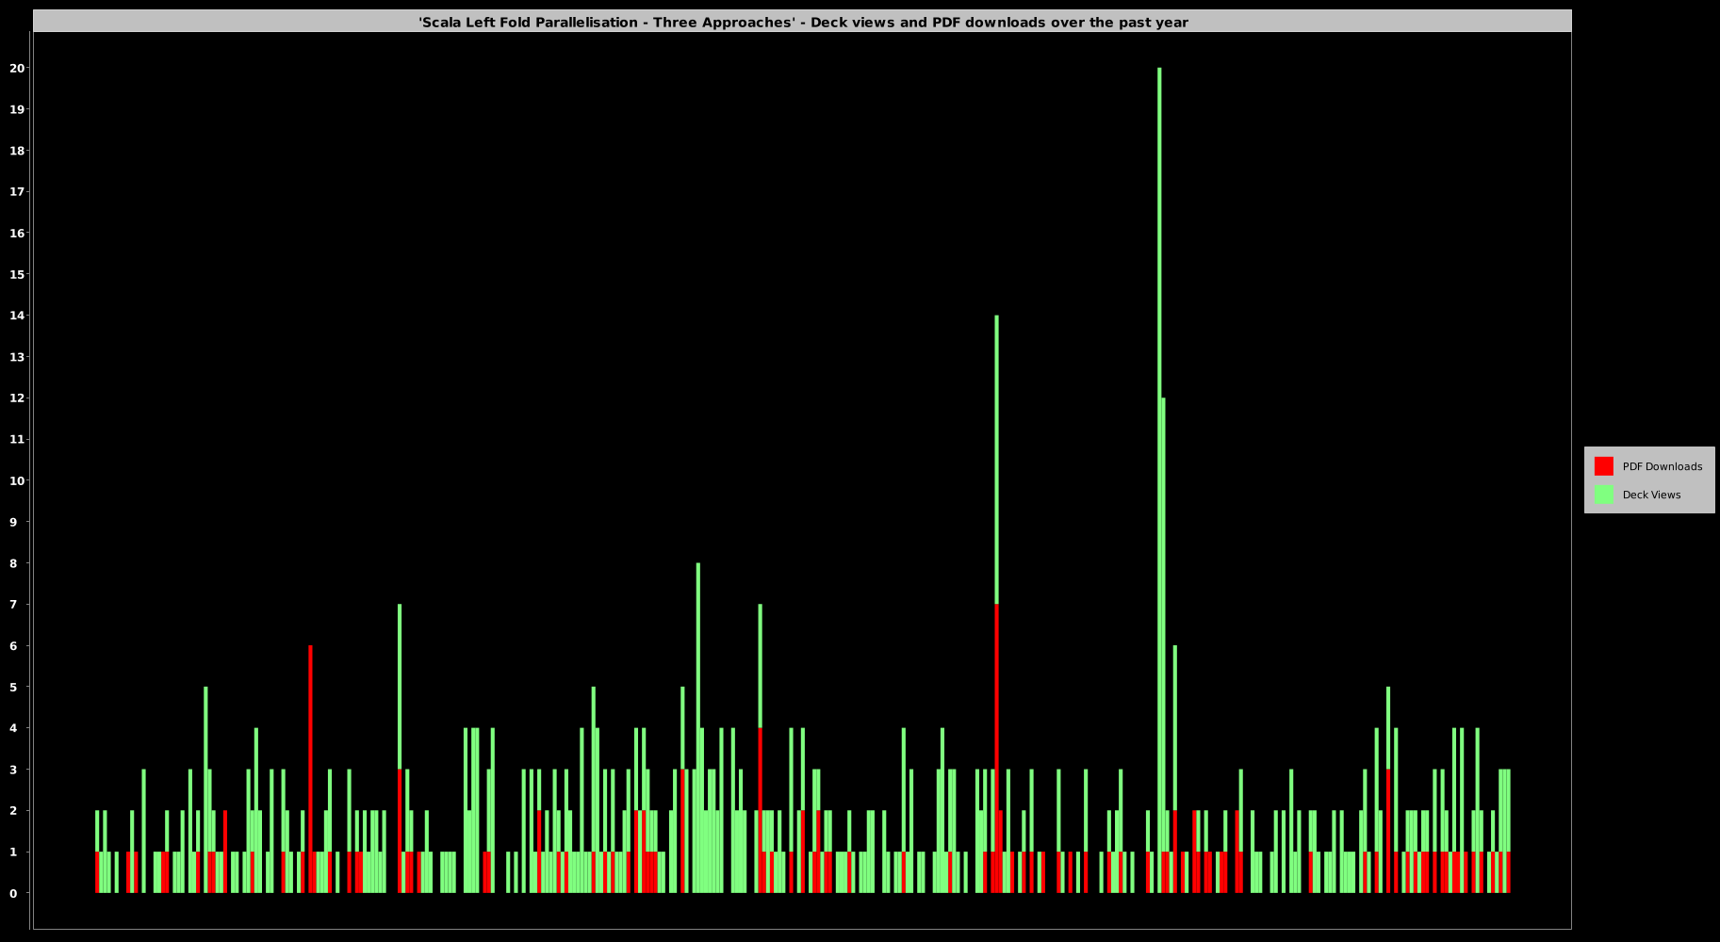The height and width of the screenshot is (942, 1720).
Task: Click the tallest green bar reaching 20
Action: point(1159,480)
